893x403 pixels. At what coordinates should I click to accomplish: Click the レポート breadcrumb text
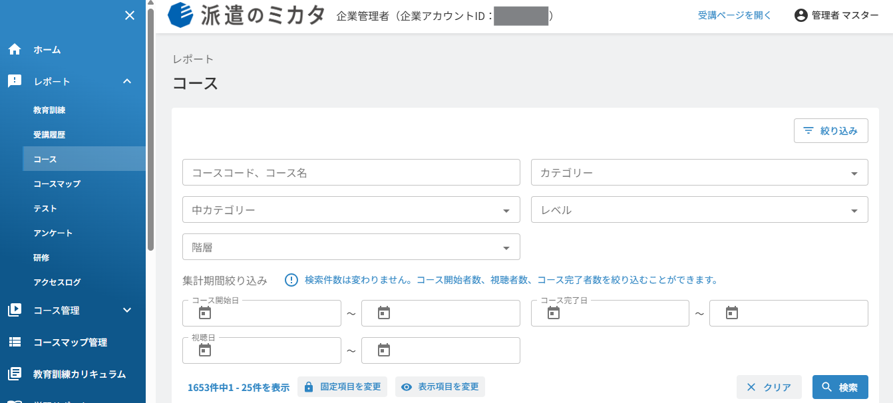(193, 59)
